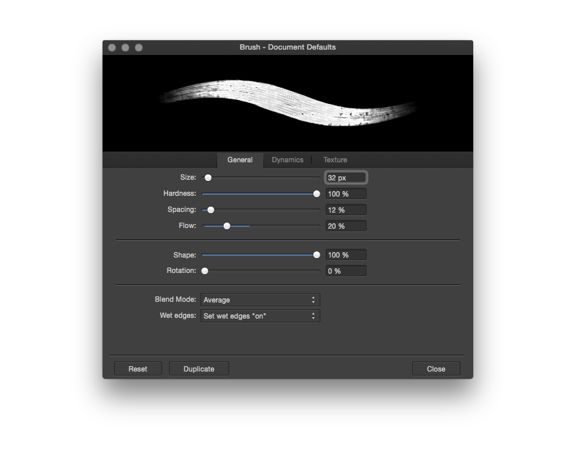Viewport: 563px width, 456px height.
Task: Focus the Shape value field
Action: coord(346,255)
